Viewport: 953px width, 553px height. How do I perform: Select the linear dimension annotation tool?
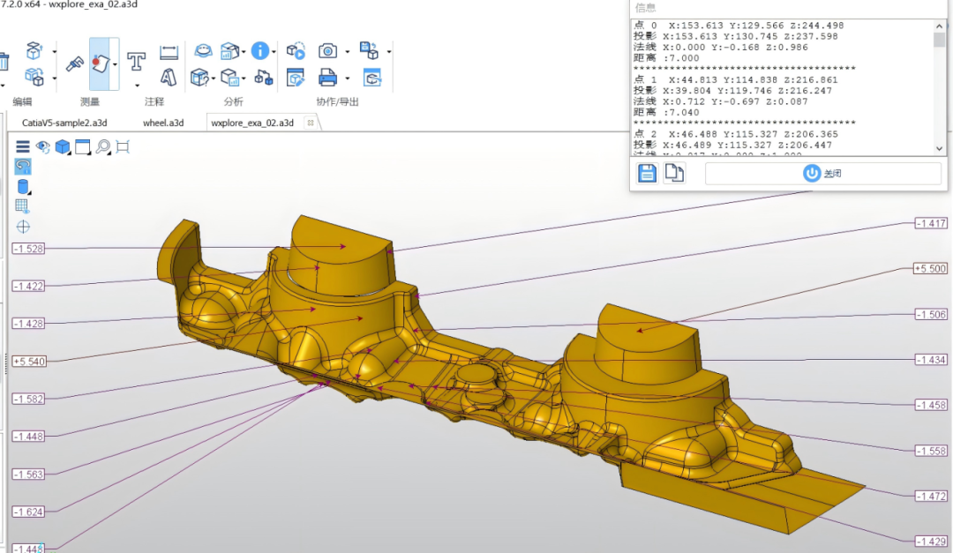169,52
